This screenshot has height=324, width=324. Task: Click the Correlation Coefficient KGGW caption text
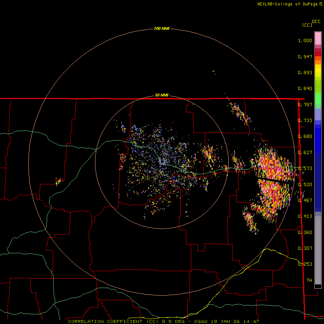[163, 321]
